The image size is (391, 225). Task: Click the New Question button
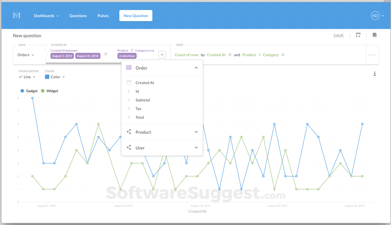136,16
